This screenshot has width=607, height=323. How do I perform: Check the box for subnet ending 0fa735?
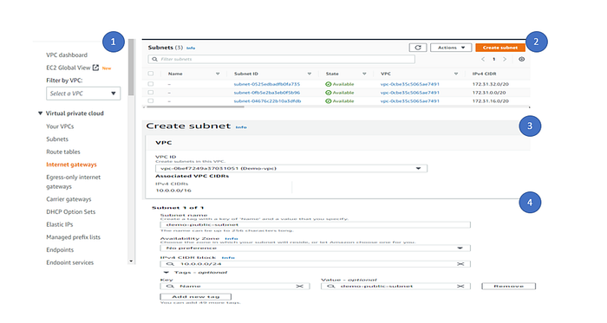click(x=151, y=84)
